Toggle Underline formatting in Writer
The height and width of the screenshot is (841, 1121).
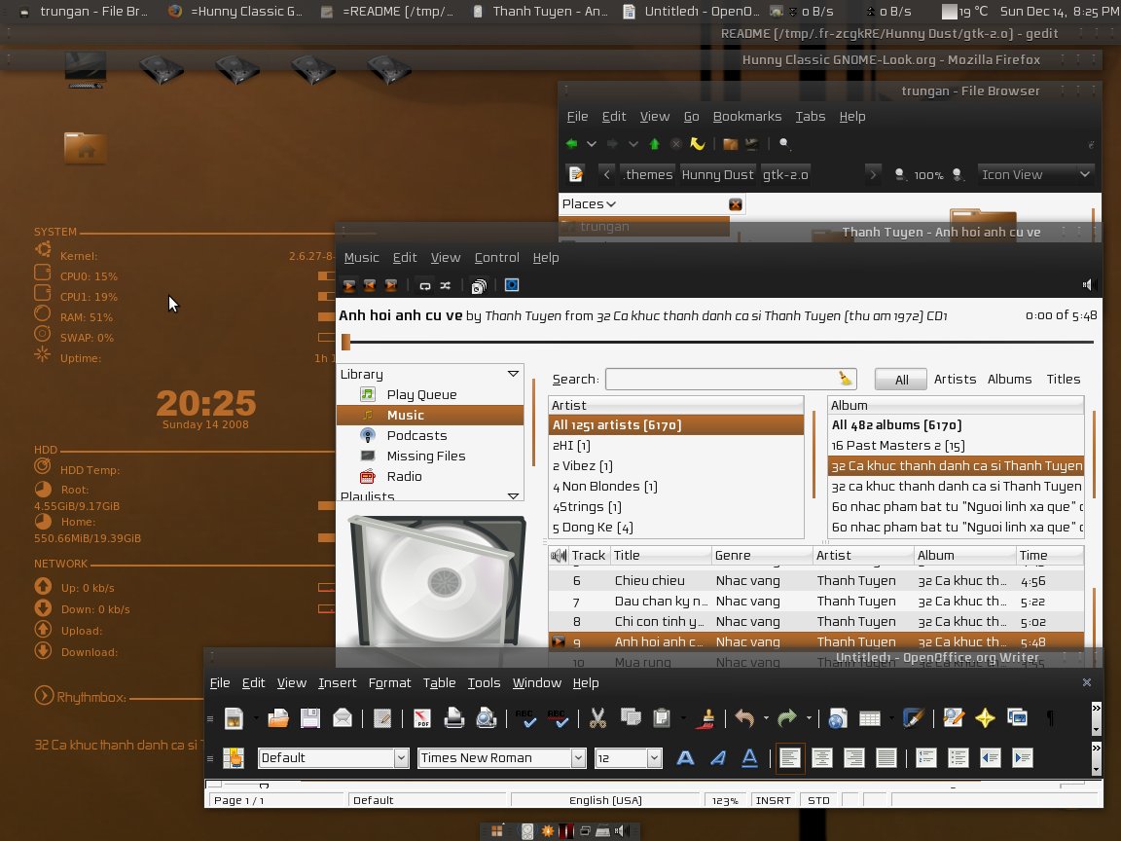[749, 758]
